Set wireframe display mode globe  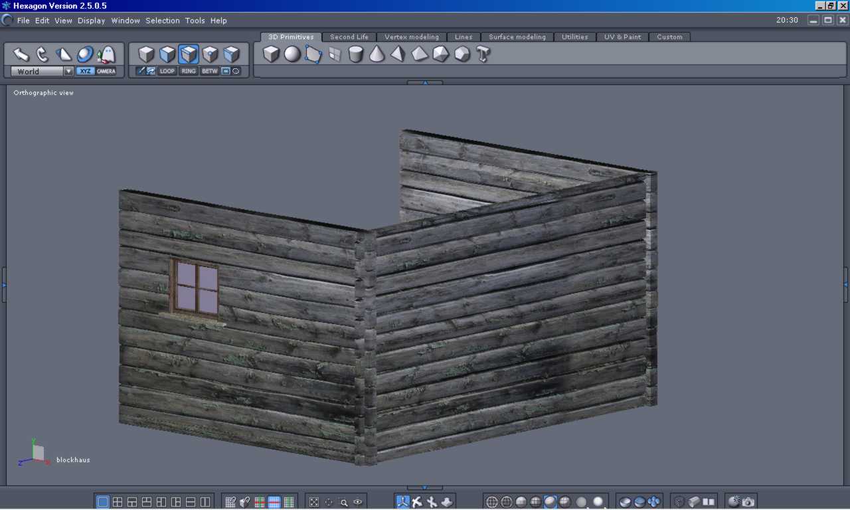click(x=492, y=502)
